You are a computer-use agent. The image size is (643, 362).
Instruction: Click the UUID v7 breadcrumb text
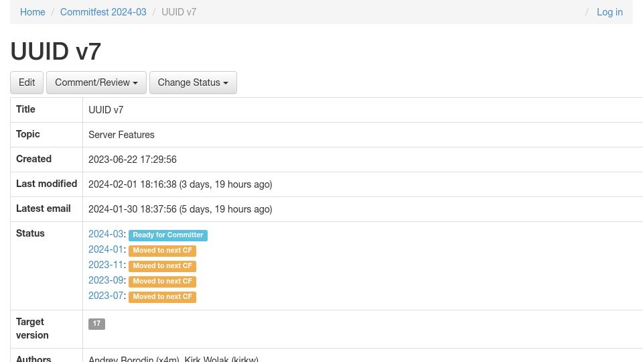point(179,12)
